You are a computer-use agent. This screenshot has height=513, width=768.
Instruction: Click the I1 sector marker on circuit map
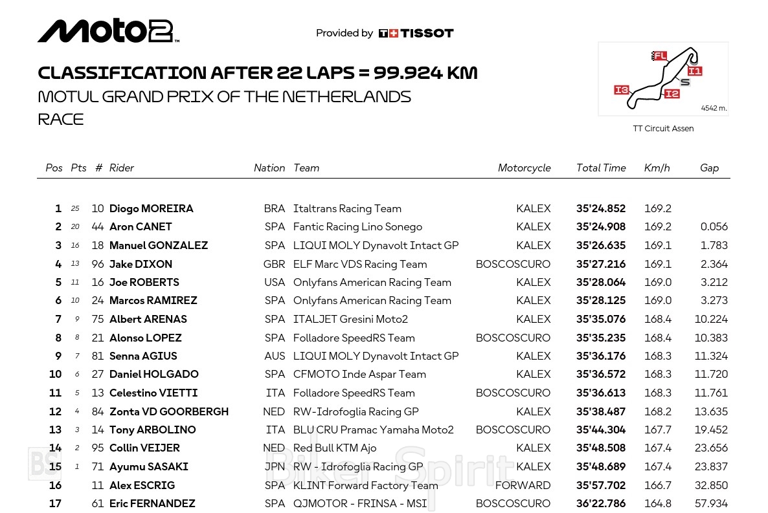click(x=694, y=71)
